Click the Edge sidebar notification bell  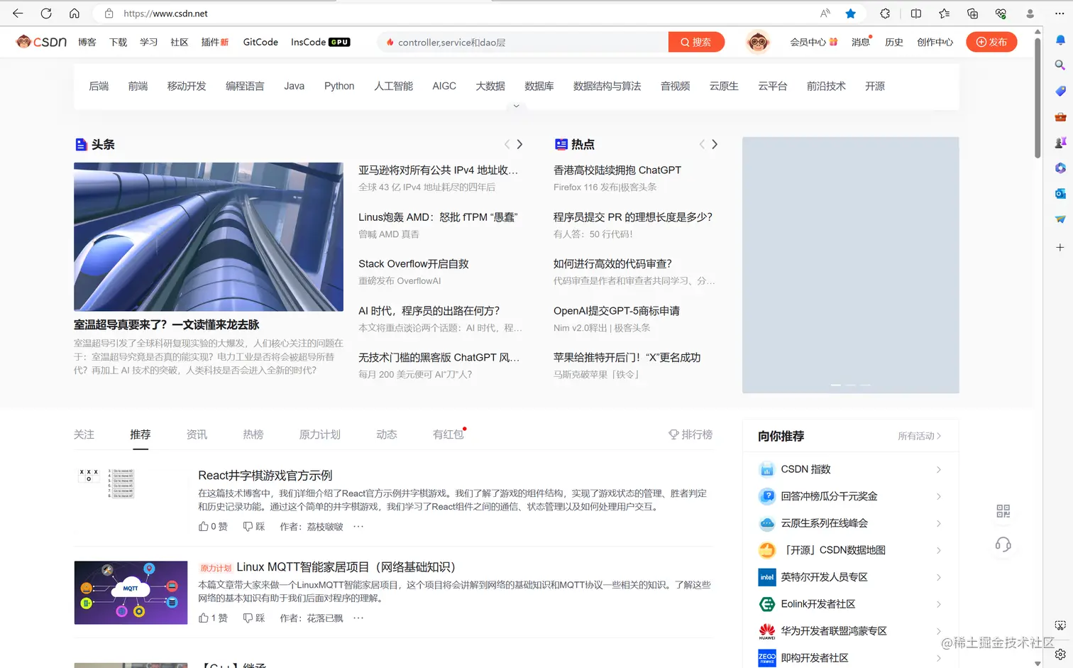1060,40
